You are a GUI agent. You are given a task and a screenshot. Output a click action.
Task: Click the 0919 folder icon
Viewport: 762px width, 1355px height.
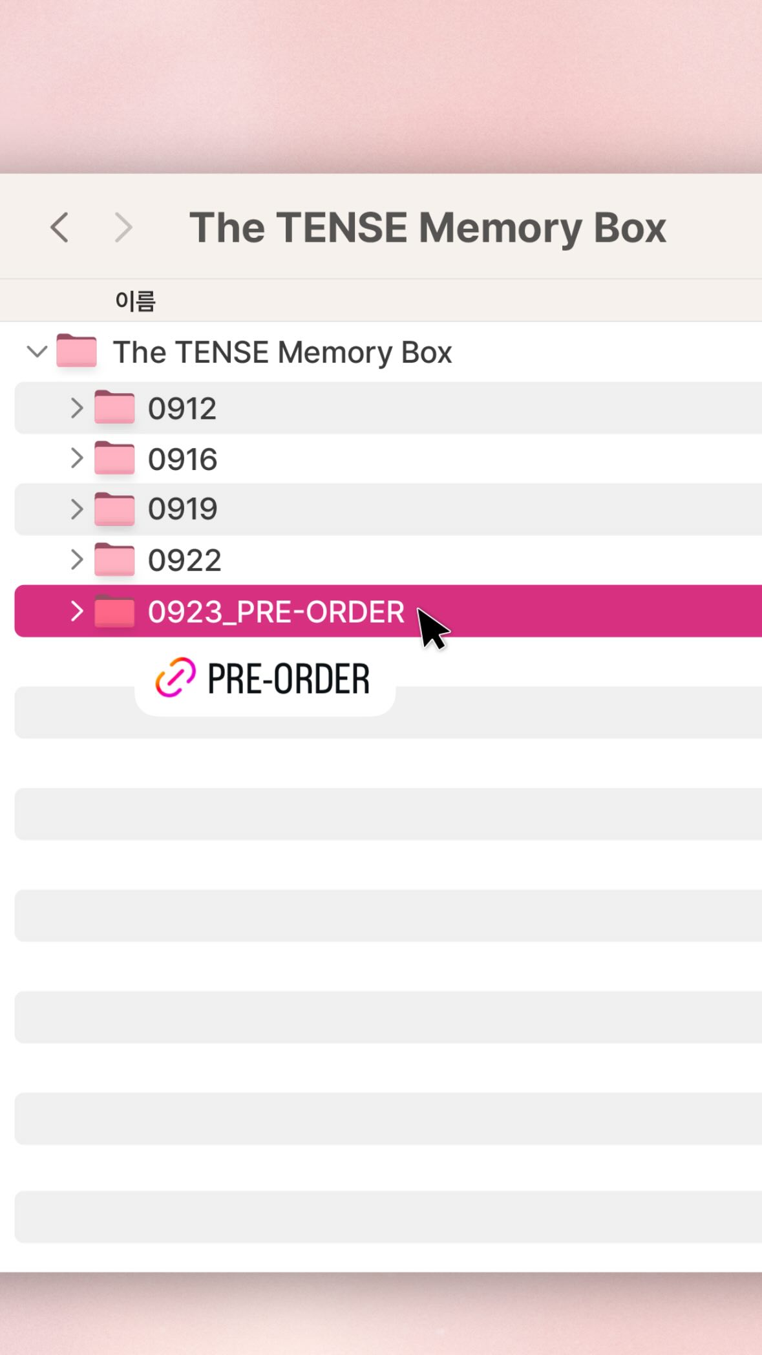(114, 509)
